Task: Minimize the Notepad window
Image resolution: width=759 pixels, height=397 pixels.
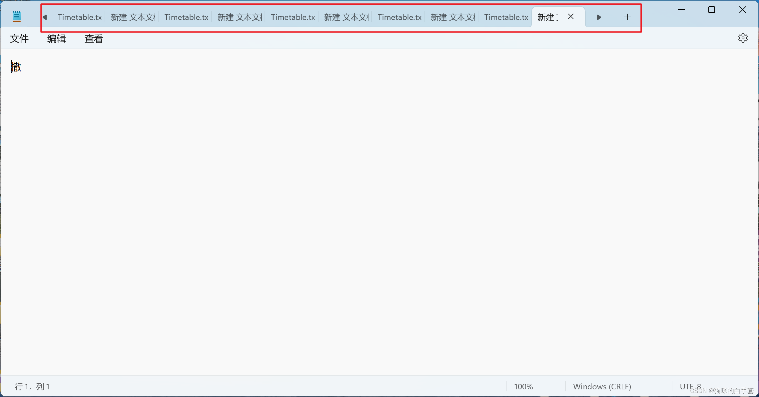Action: point(681,10)
